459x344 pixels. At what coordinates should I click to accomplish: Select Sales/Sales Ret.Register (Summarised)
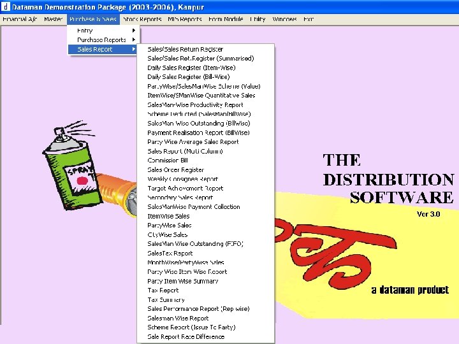click(x=205, y=59)
